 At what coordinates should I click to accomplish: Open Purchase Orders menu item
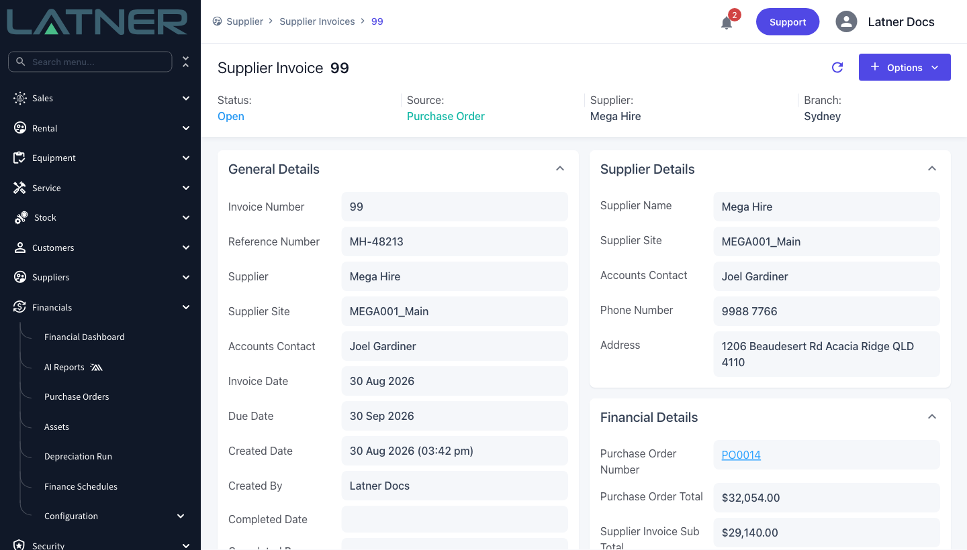click(x=77, y=396)
